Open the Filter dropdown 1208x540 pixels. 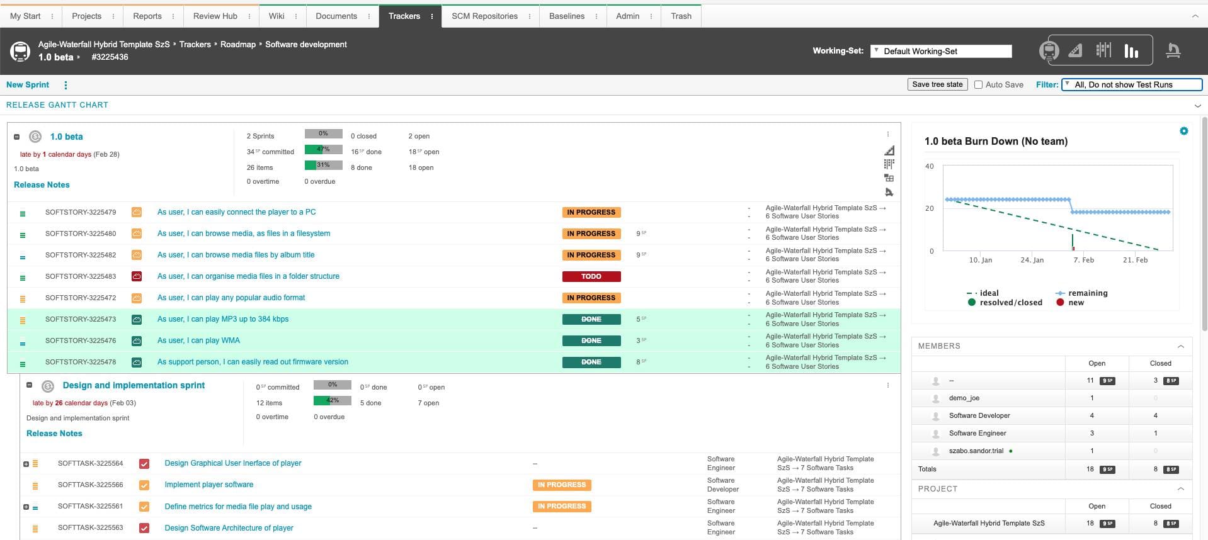point(1132,84)
